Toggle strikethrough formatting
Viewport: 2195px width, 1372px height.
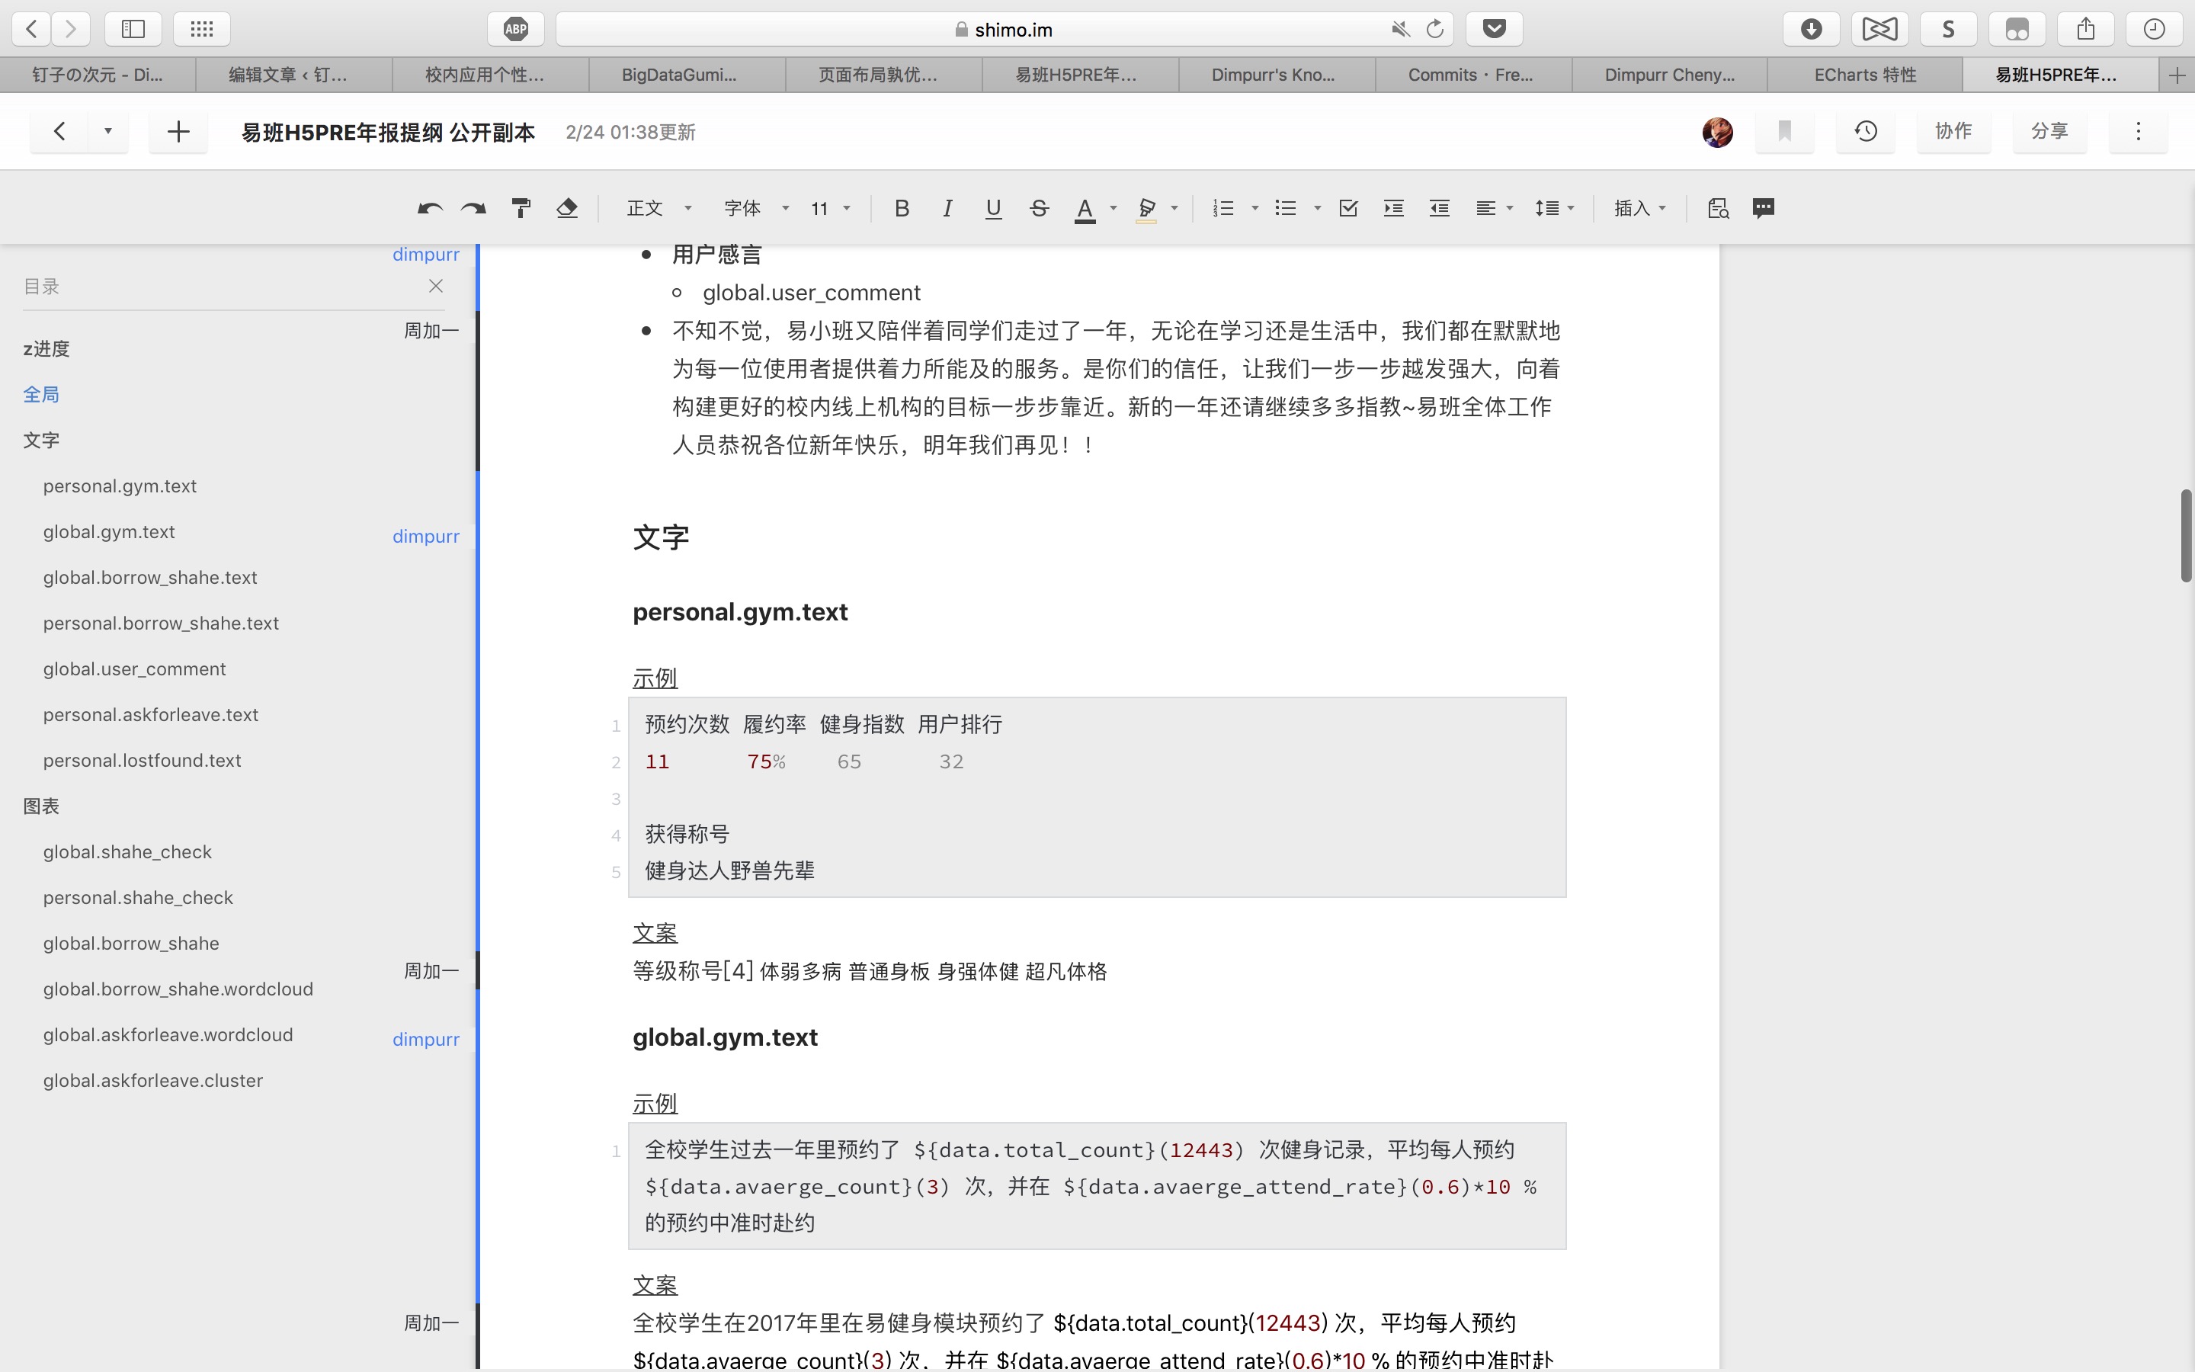click(1039, 209)
